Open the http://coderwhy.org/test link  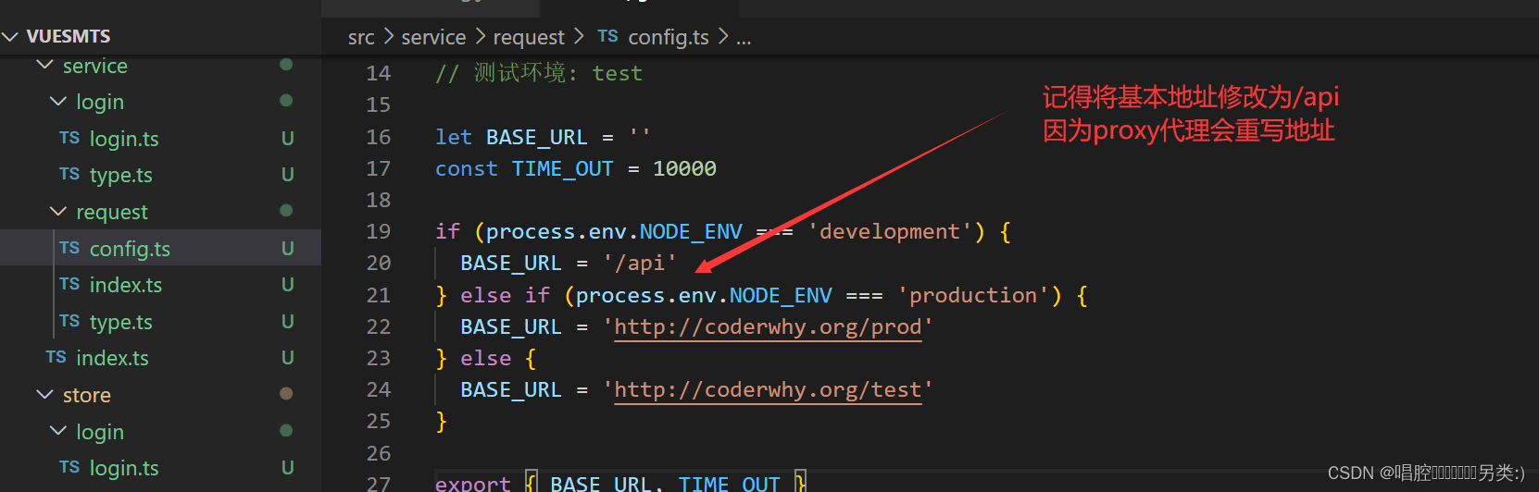click(x=769, y=389)
